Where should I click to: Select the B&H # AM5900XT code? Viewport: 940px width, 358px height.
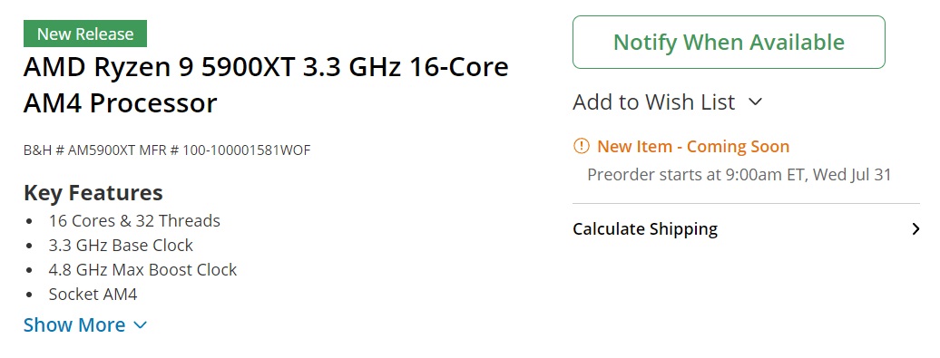click(79, 150)
